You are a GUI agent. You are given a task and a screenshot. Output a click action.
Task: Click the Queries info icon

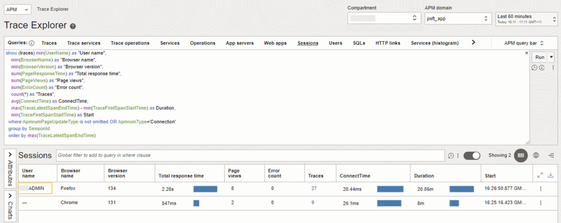point(31,43)
